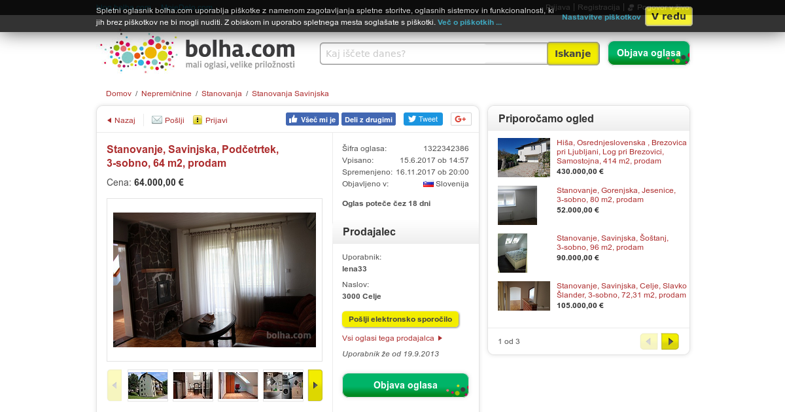This screenshot has height=412, width=785.
Task: Share listing on Google Plus
Action: [461, 119]
